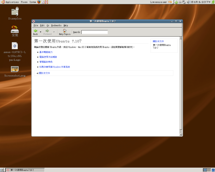Click the mouse/tablet tray icon
This screenshot has height=172, width=215.
coord(184,2)
